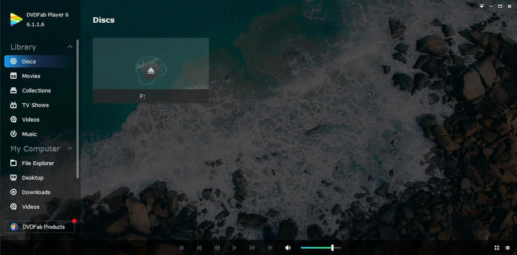Select TV Shows in the Library
Image resolution: width=517 pixels, height=255 pixels.
(x=40, y=105)
